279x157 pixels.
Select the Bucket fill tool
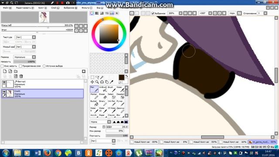click(x=94, y=103)
